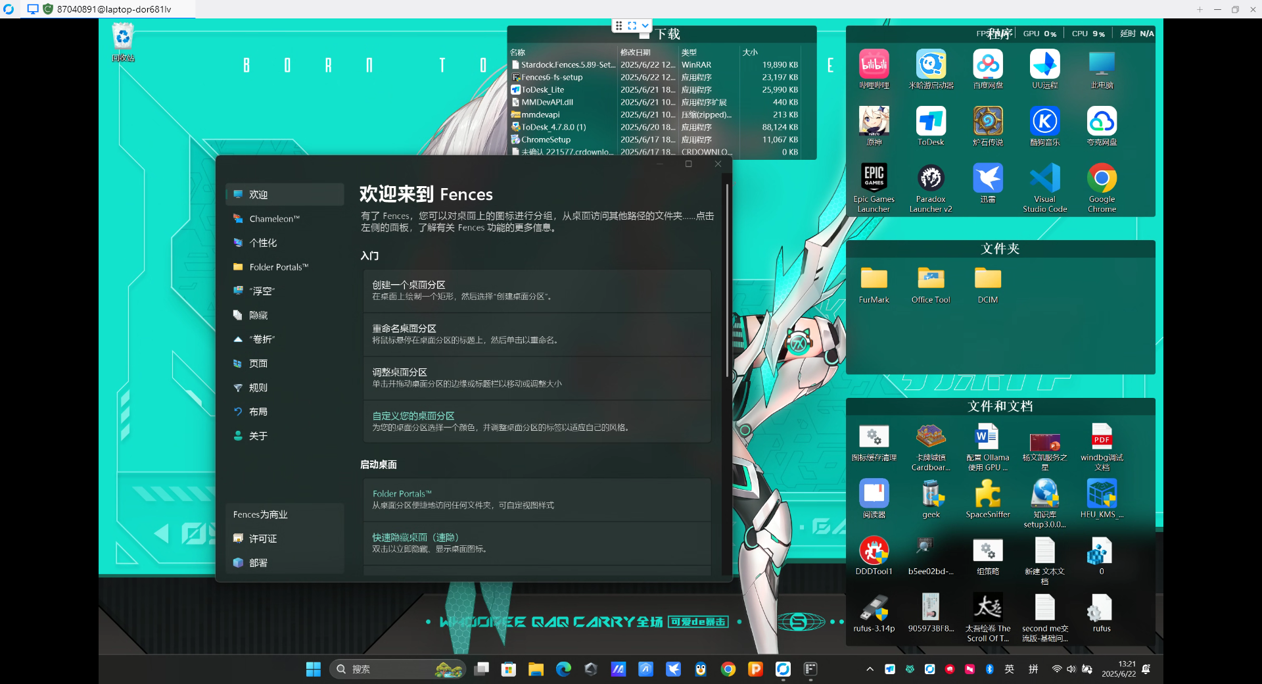The image size is (1262, 684).
Task: Open the Epic Games Launcher icon
Action: (874, 179)
